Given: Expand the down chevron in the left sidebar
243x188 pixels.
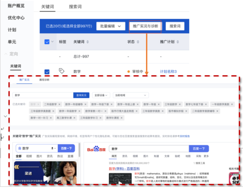Looking at the screenshot, I should [6, 116].
